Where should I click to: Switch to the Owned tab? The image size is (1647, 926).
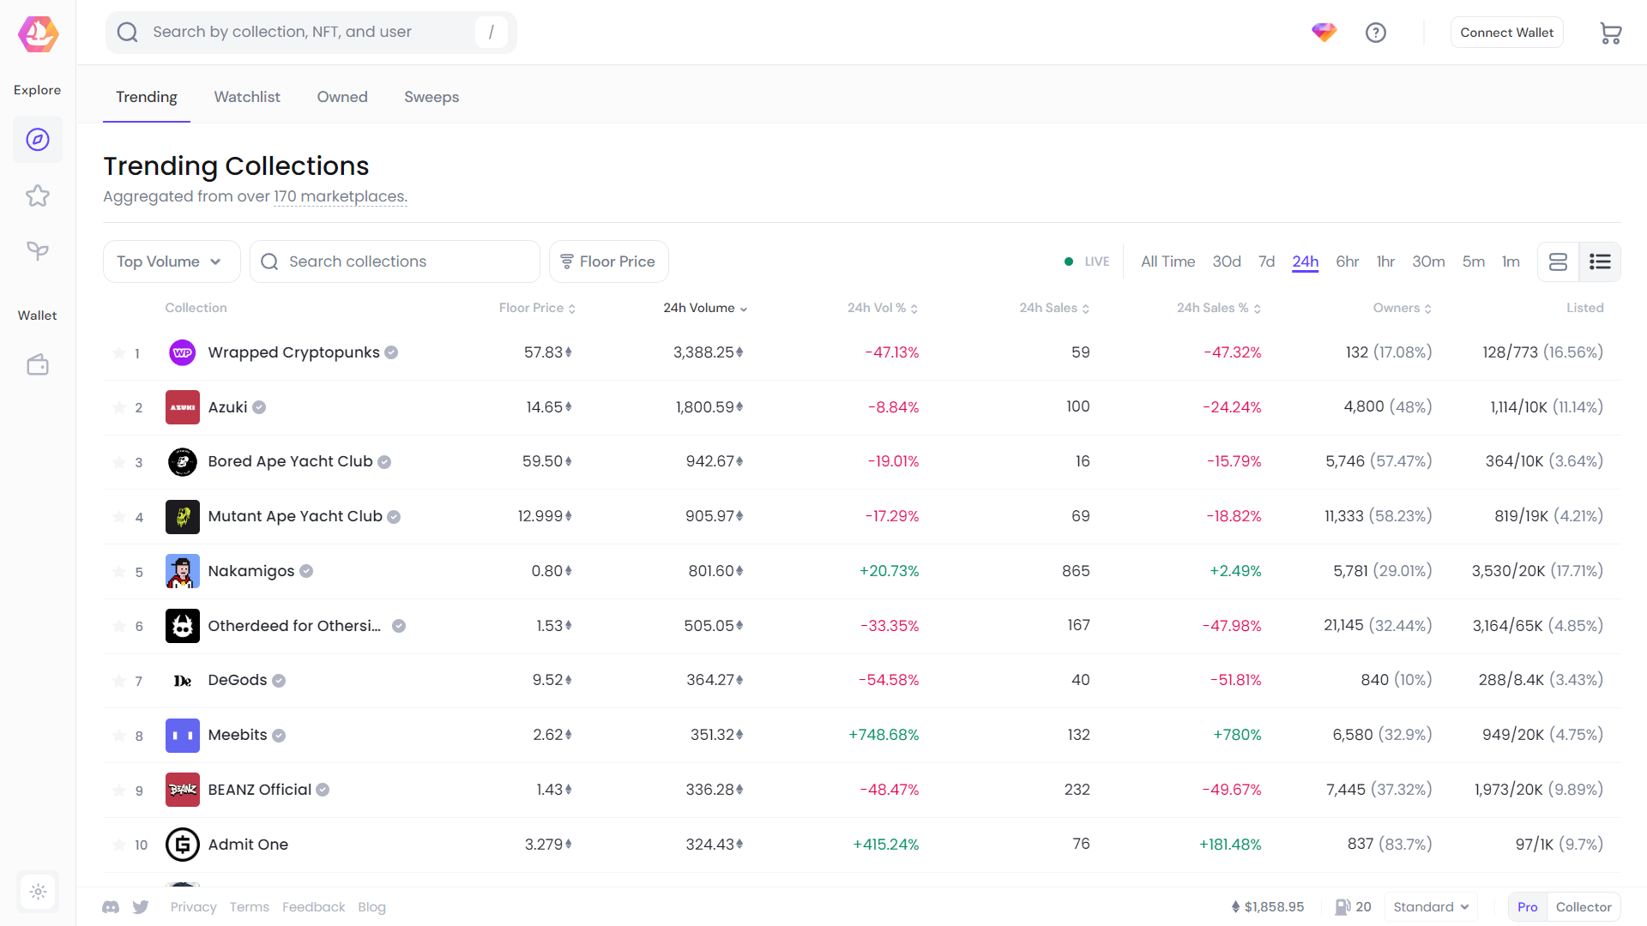[342, 97]
